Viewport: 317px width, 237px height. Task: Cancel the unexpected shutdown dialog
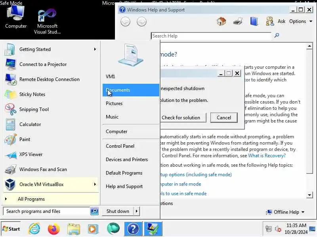[x=224, y=118]
